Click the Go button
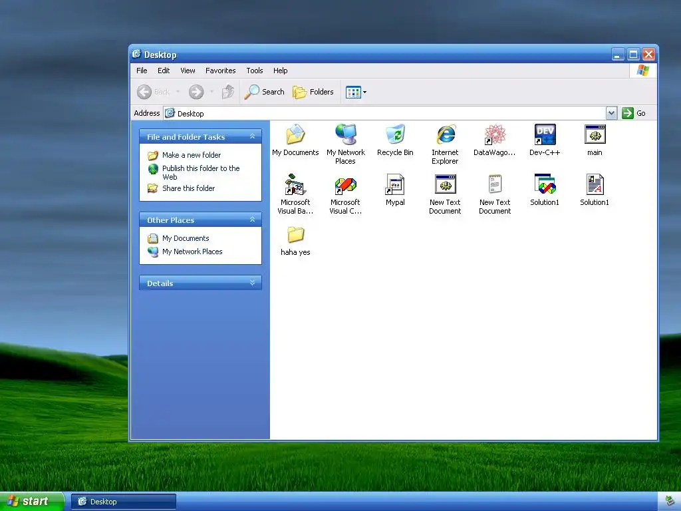Viewport: 681px width, 511px height. (x=634, y=113)
